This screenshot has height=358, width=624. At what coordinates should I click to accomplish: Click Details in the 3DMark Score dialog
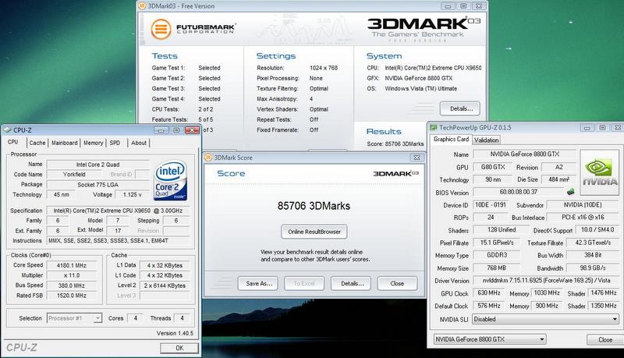point(350,283)
